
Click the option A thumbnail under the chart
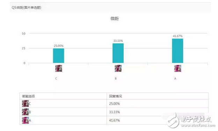[x=177, y=68]
